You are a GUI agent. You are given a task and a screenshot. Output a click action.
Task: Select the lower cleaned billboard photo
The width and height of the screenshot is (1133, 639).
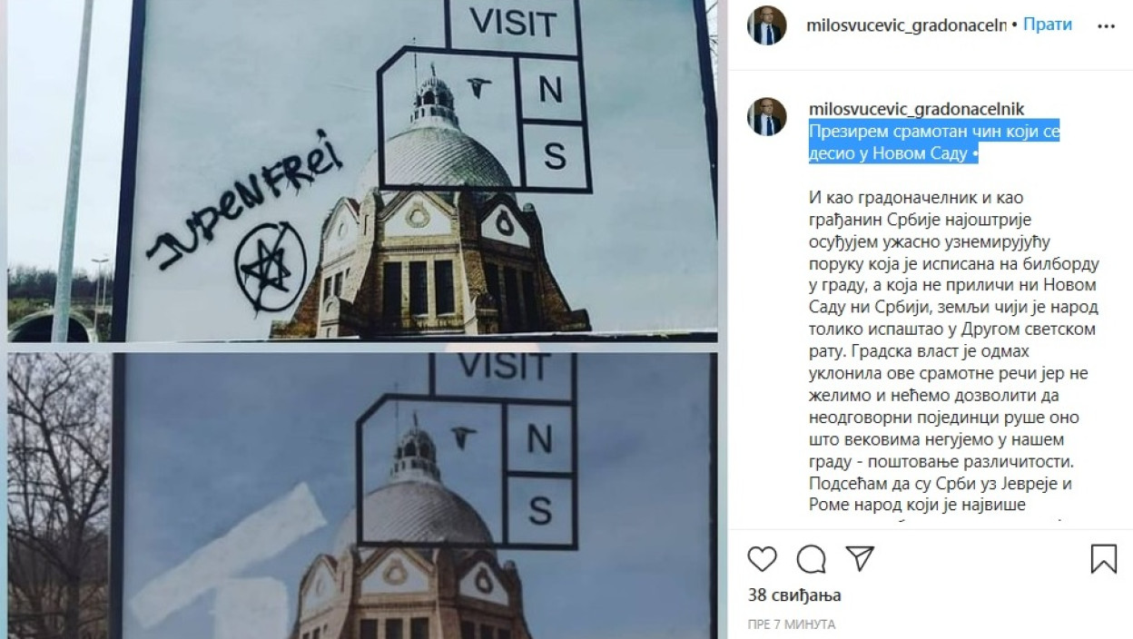click(x=362, y=496)
